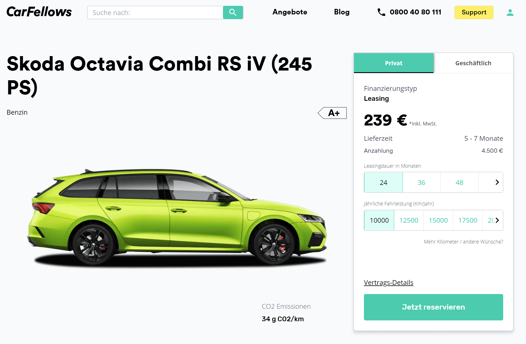The image size is (526, 344).
Task: Select 48 months leasing duration
Action: coord(459,182)
